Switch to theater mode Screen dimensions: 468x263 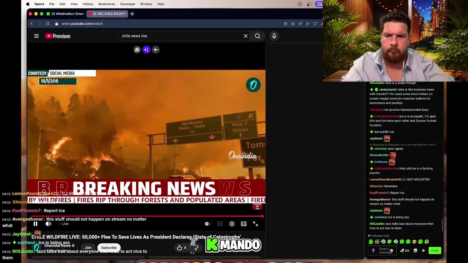click(244, 224)
